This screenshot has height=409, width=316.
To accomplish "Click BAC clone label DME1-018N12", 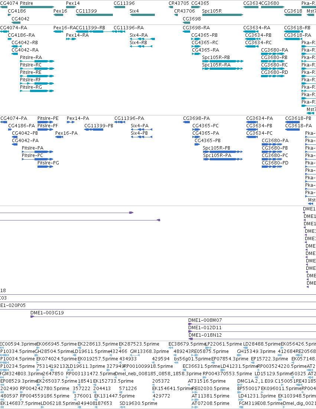I will (x=205, y=335).
